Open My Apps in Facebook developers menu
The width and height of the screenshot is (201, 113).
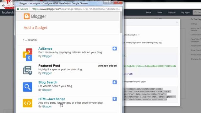[x=185, y=13]
